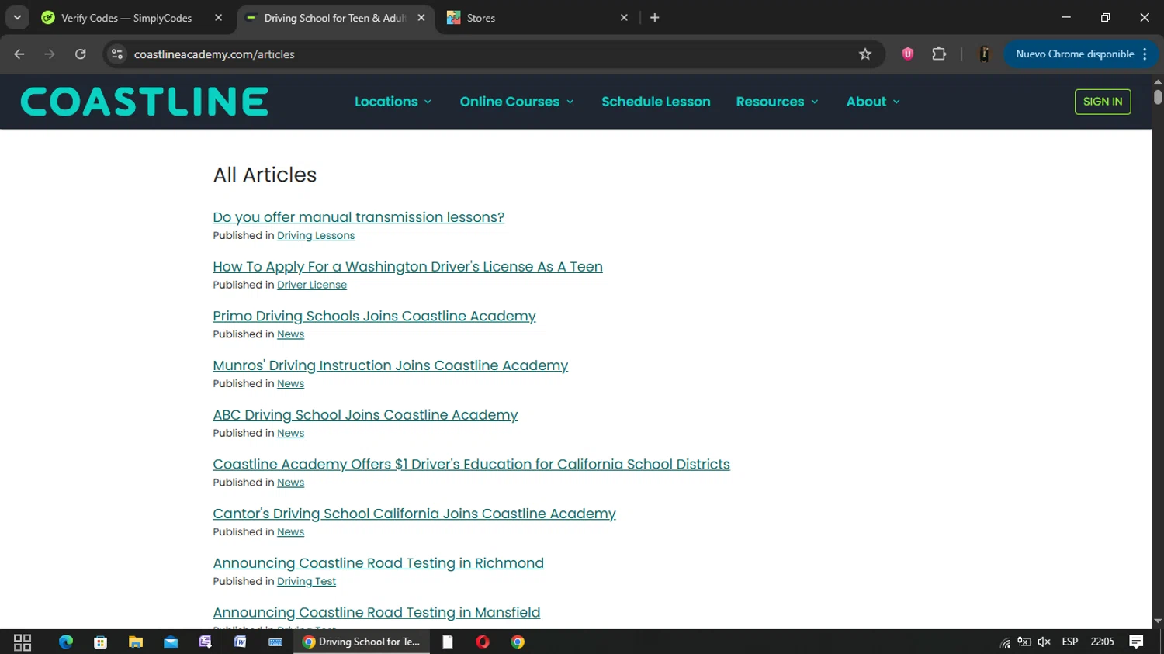1164x654 pixels.
Task: Open ABC Driving School Joins Coastline article
Action: point(365,415)
